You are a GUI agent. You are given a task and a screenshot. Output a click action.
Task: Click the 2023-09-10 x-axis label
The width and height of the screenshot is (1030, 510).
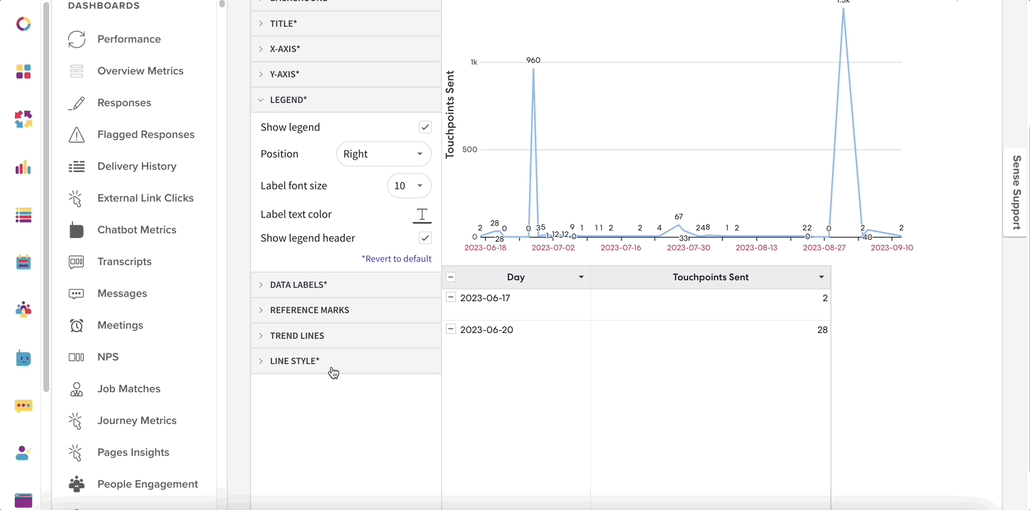[892, 247]
